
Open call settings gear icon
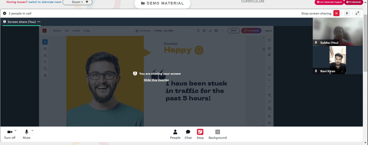pyautogui.click(x=5, y=13)
